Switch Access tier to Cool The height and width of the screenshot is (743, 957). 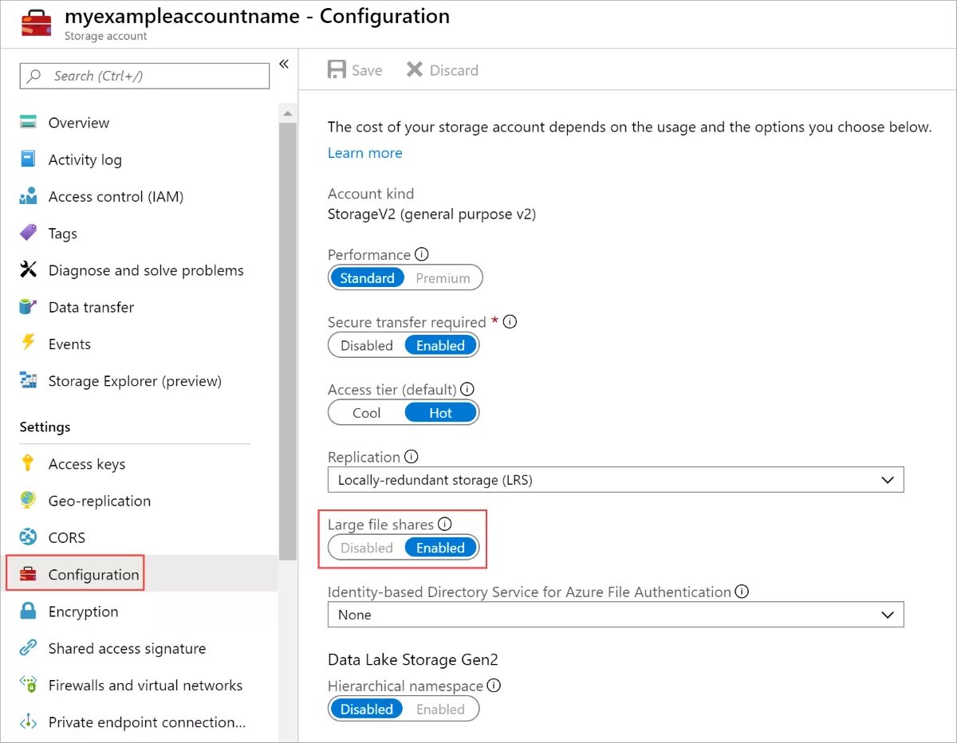367,413
